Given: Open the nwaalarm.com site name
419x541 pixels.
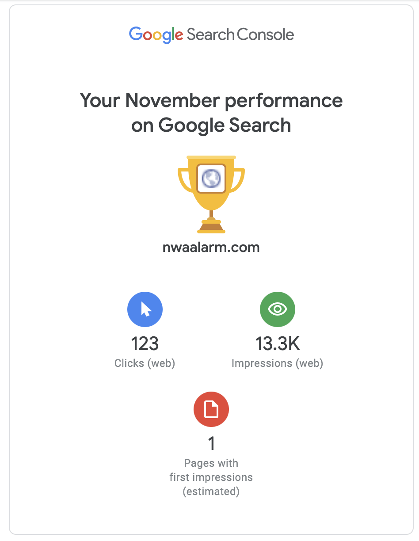Looking at the screenshot, I should [x=211, y=247].
